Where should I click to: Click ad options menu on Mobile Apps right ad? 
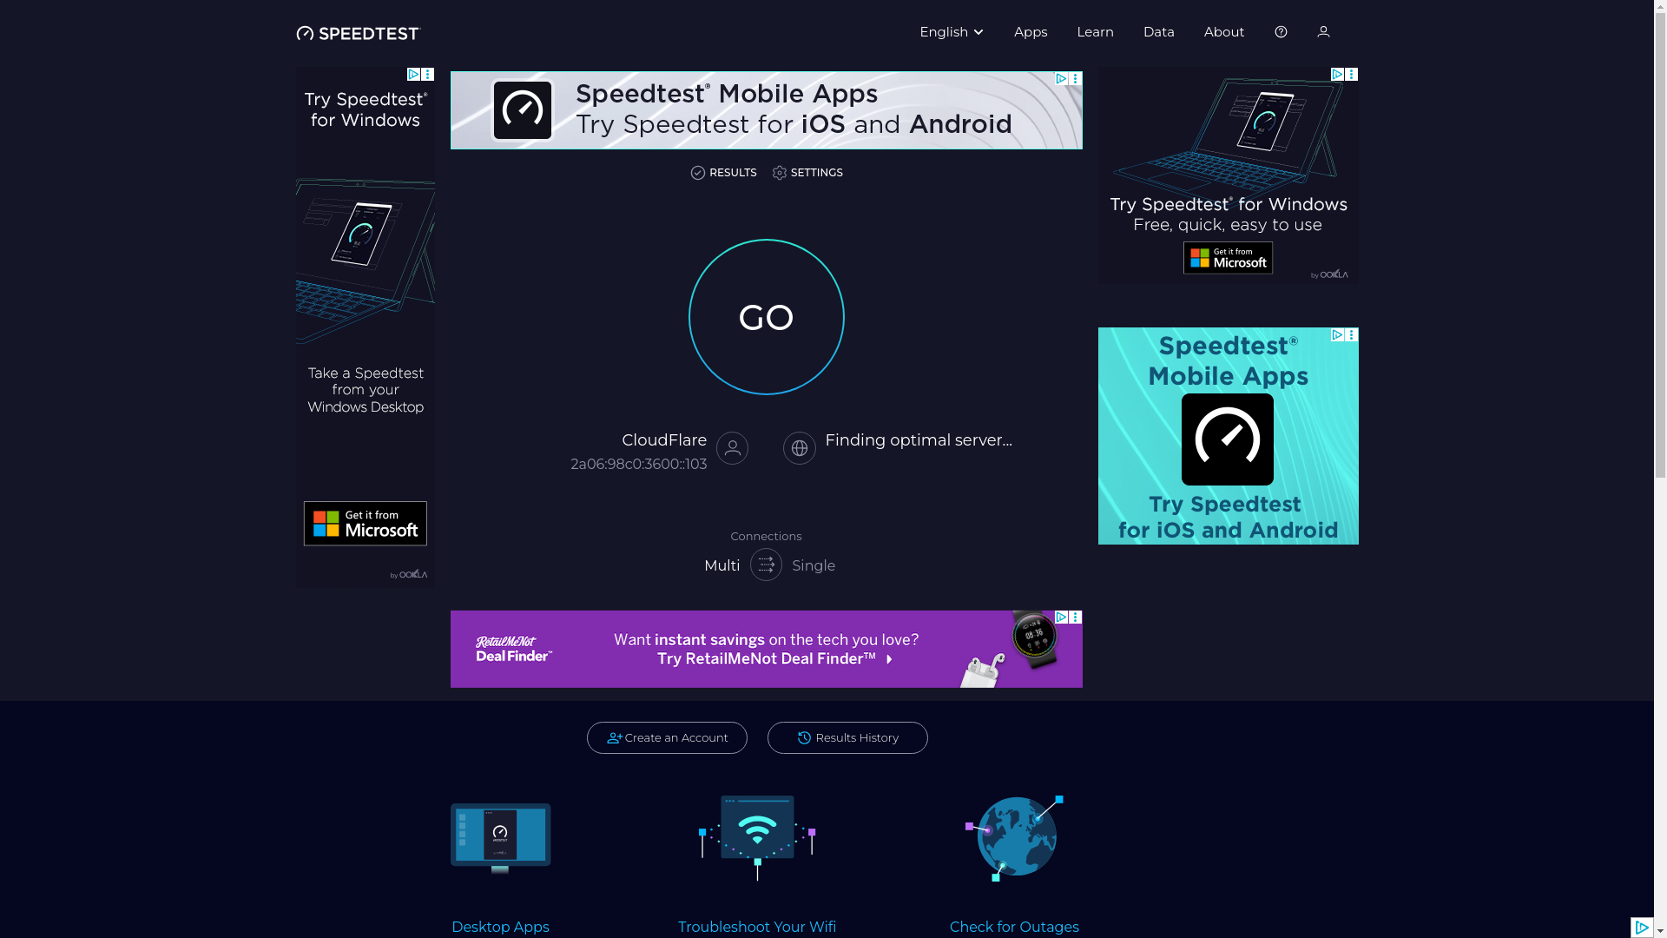click(x=1351, y=335)
